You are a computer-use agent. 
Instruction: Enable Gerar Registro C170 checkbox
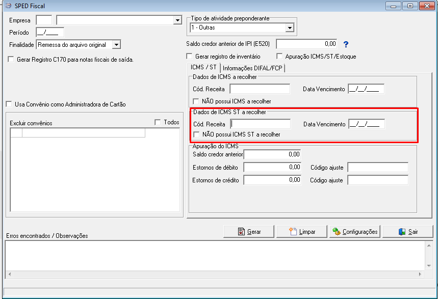11,59
